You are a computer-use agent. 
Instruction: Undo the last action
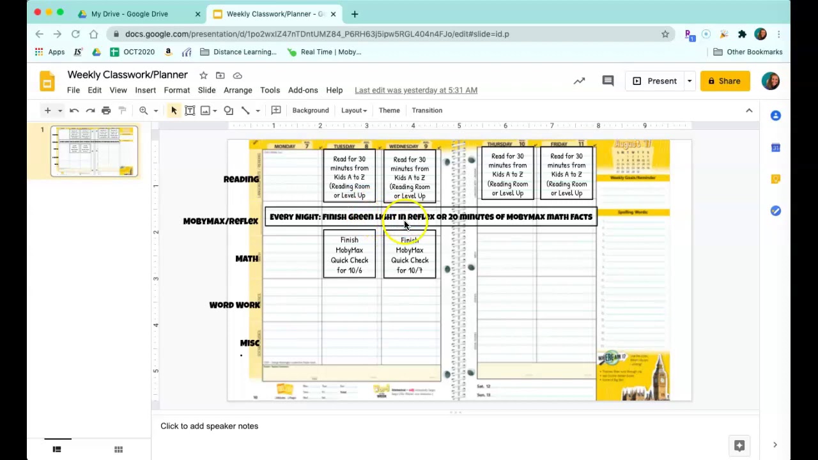pos(74,111)
